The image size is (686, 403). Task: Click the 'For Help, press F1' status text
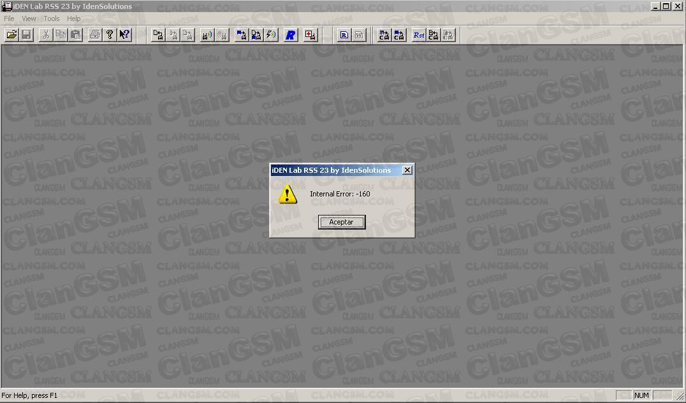point(29,395)
